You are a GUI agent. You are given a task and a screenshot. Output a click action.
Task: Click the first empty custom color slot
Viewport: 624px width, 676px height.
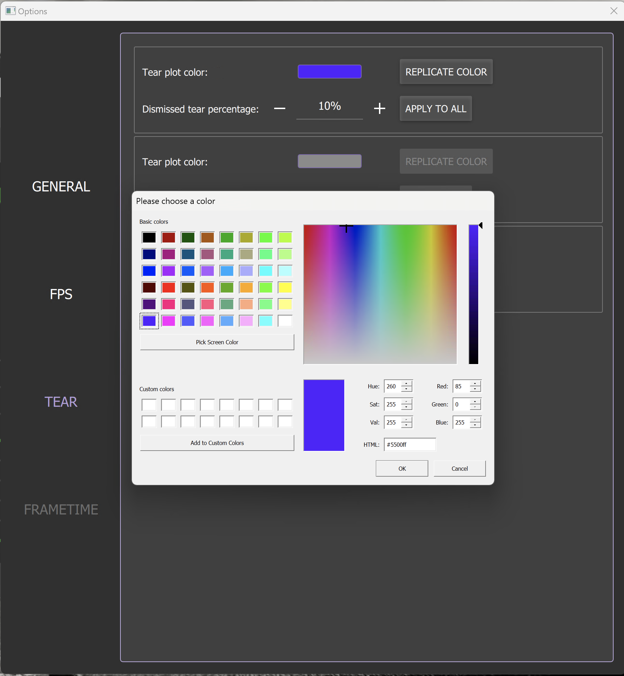149,404
